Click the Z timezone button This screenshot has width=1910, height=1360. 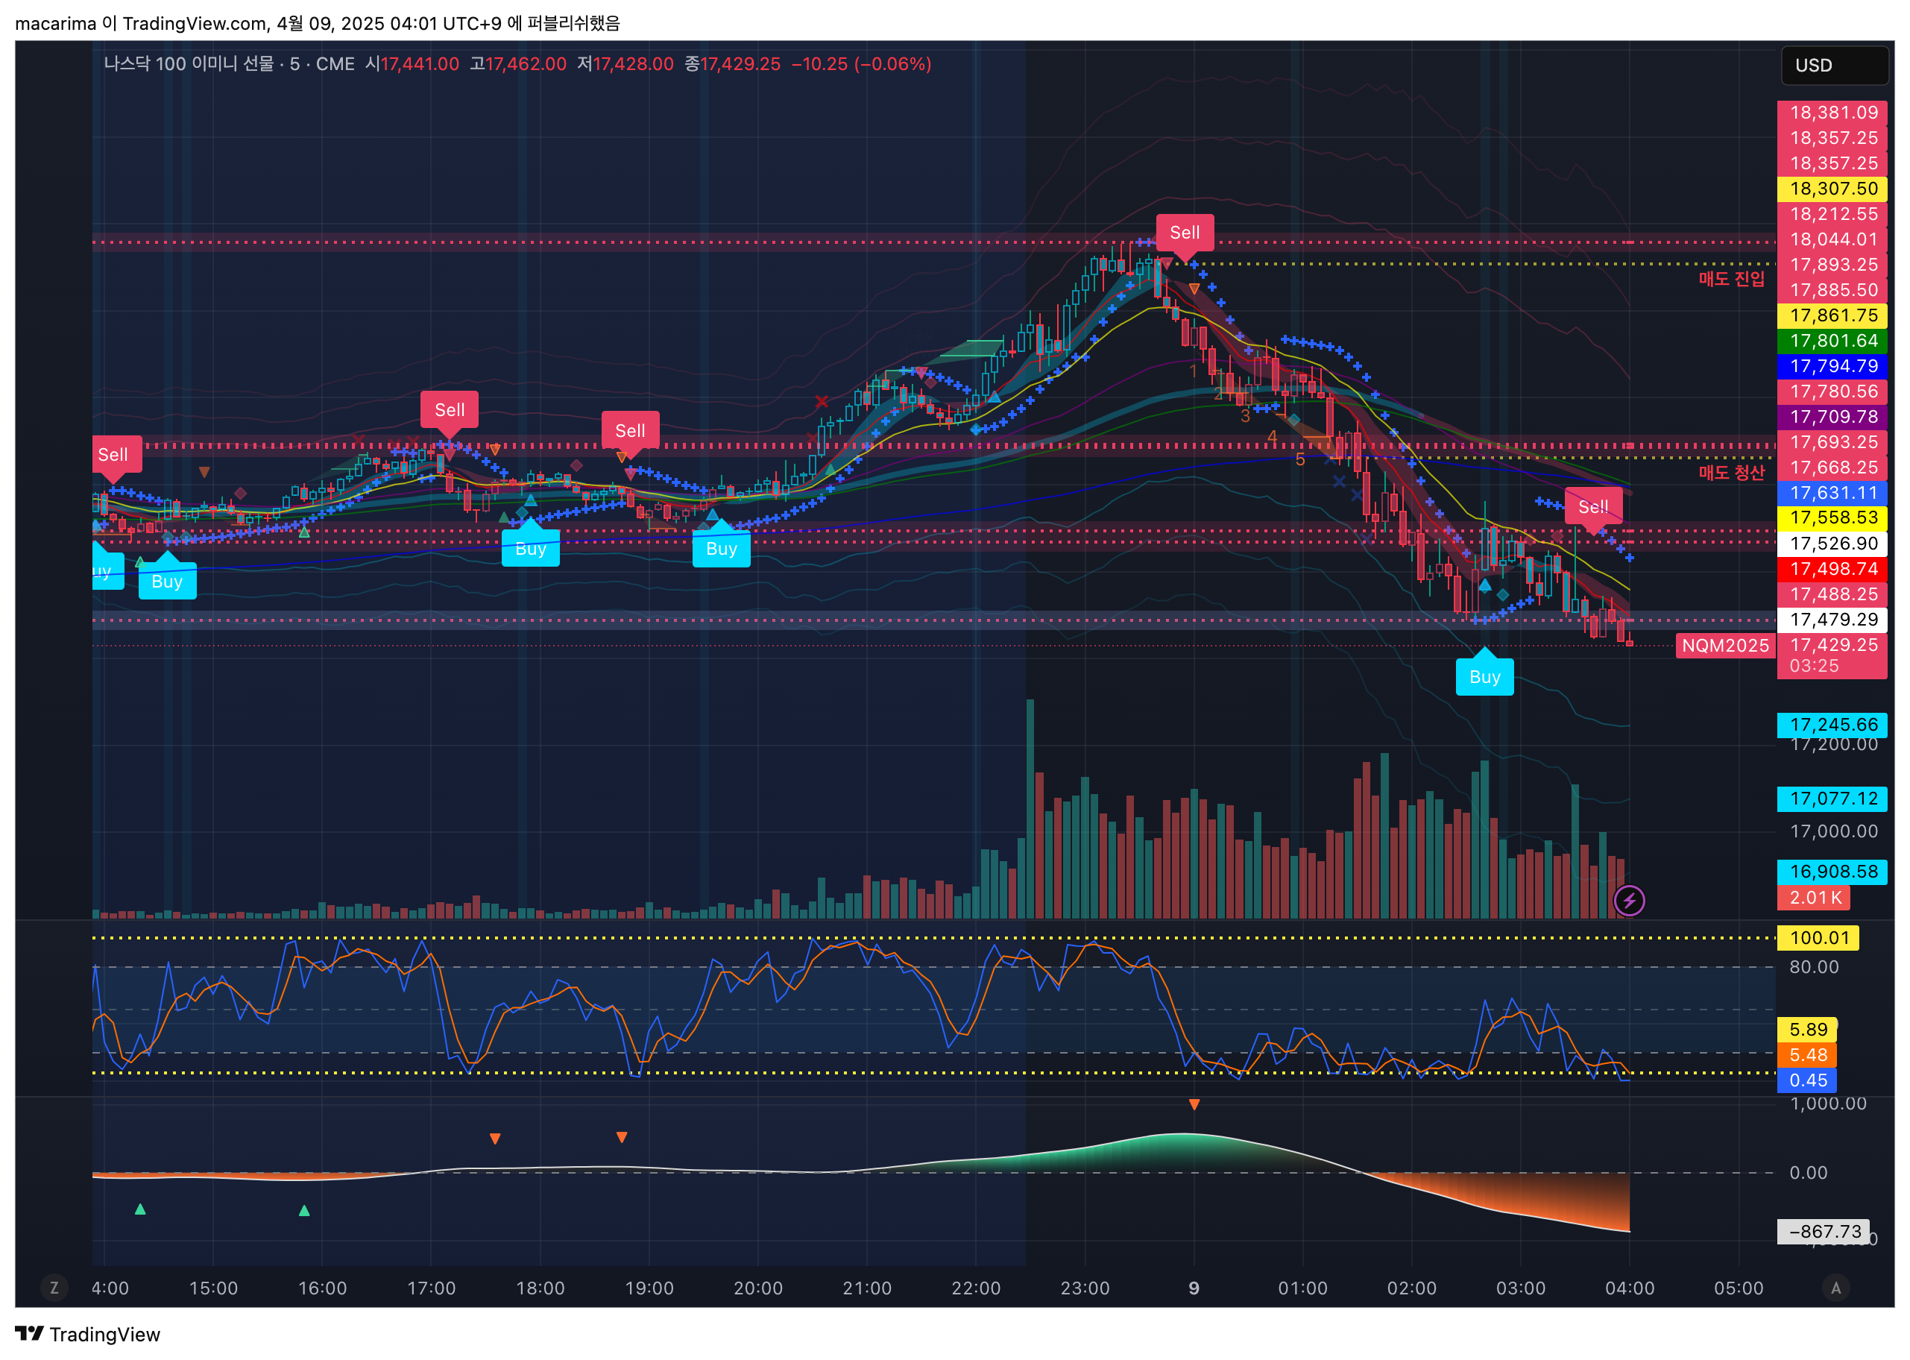point(54,1288)
